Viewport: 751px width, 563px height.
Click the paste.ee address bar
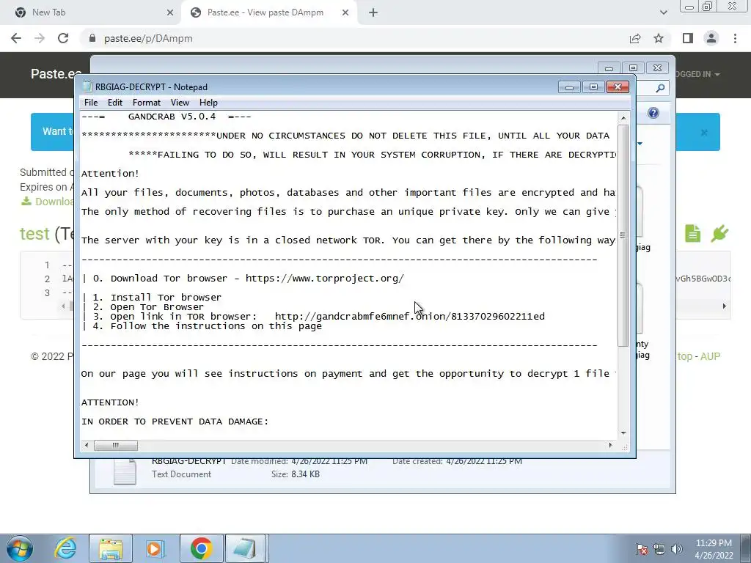354,38
